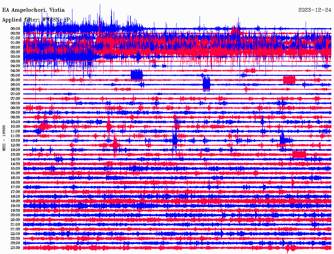The width and height of the screenshot is (334, 254).
Task: Select the 00:30 time row label
Action: 15,33
